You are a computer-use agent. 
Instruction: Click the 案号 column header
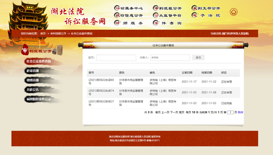pyautogui.click(x=91, y=73)
